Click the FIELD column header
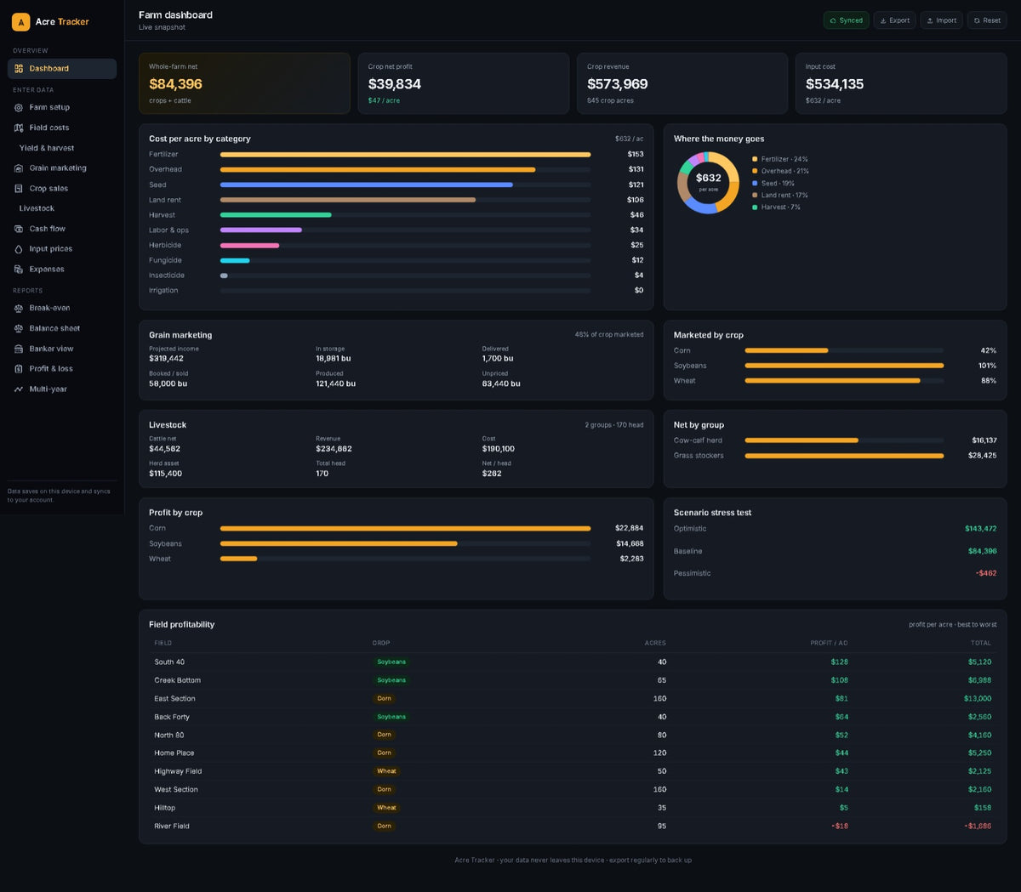1021x892 pixels. (x=163, y=643)
